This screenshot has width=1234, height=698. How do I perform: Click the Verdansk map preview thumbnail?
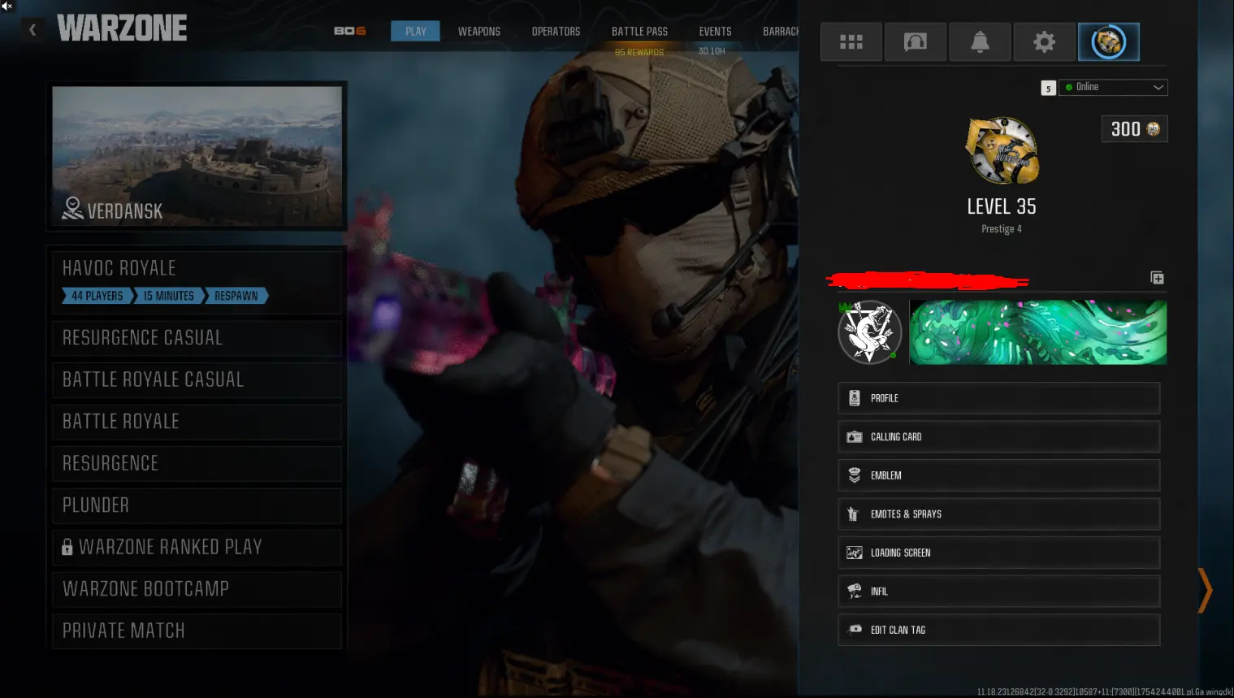click(197, 156)
